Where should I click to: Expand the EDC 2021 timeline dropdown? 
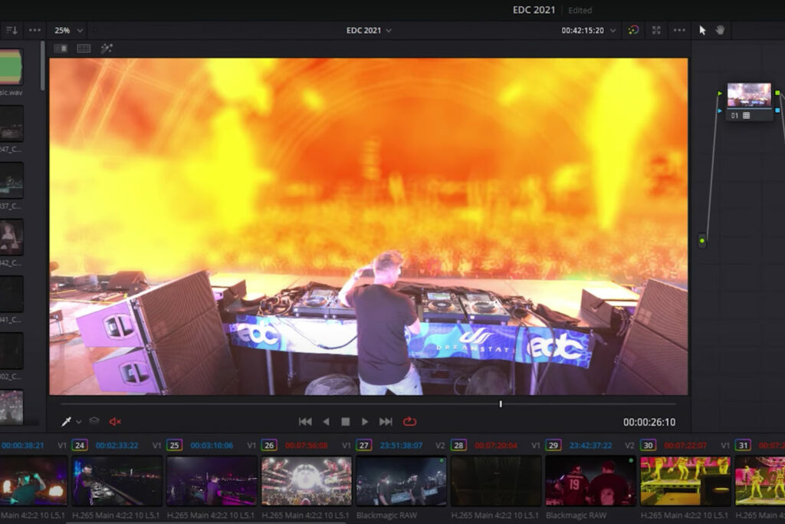(369, 31)
